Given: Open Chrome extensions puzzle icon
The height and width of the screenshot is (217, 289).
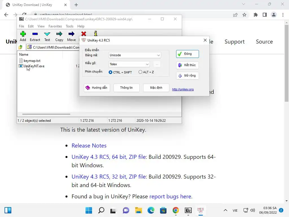Looking at the screenshot, I should click(x=255, y=15).
